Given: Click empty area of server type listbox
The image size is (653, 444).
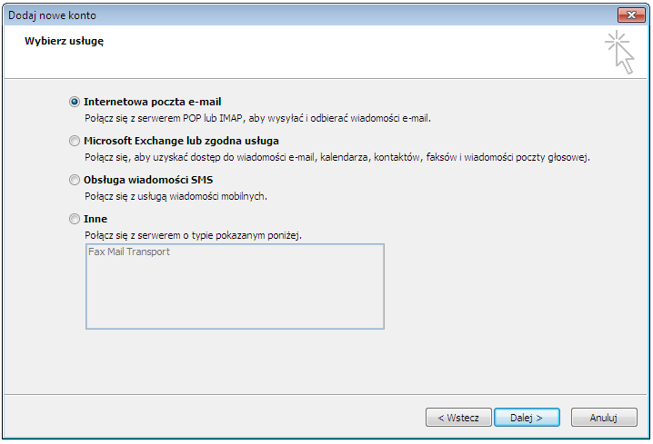Looking at the screenshot, I should (x=235, y=295).
